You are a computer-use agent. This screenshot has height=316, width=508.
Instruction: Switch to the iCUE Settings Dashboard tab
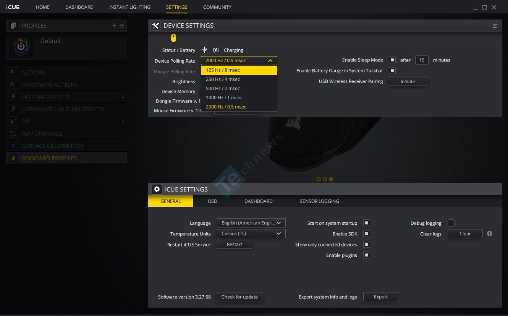click(x=259, y=201)
